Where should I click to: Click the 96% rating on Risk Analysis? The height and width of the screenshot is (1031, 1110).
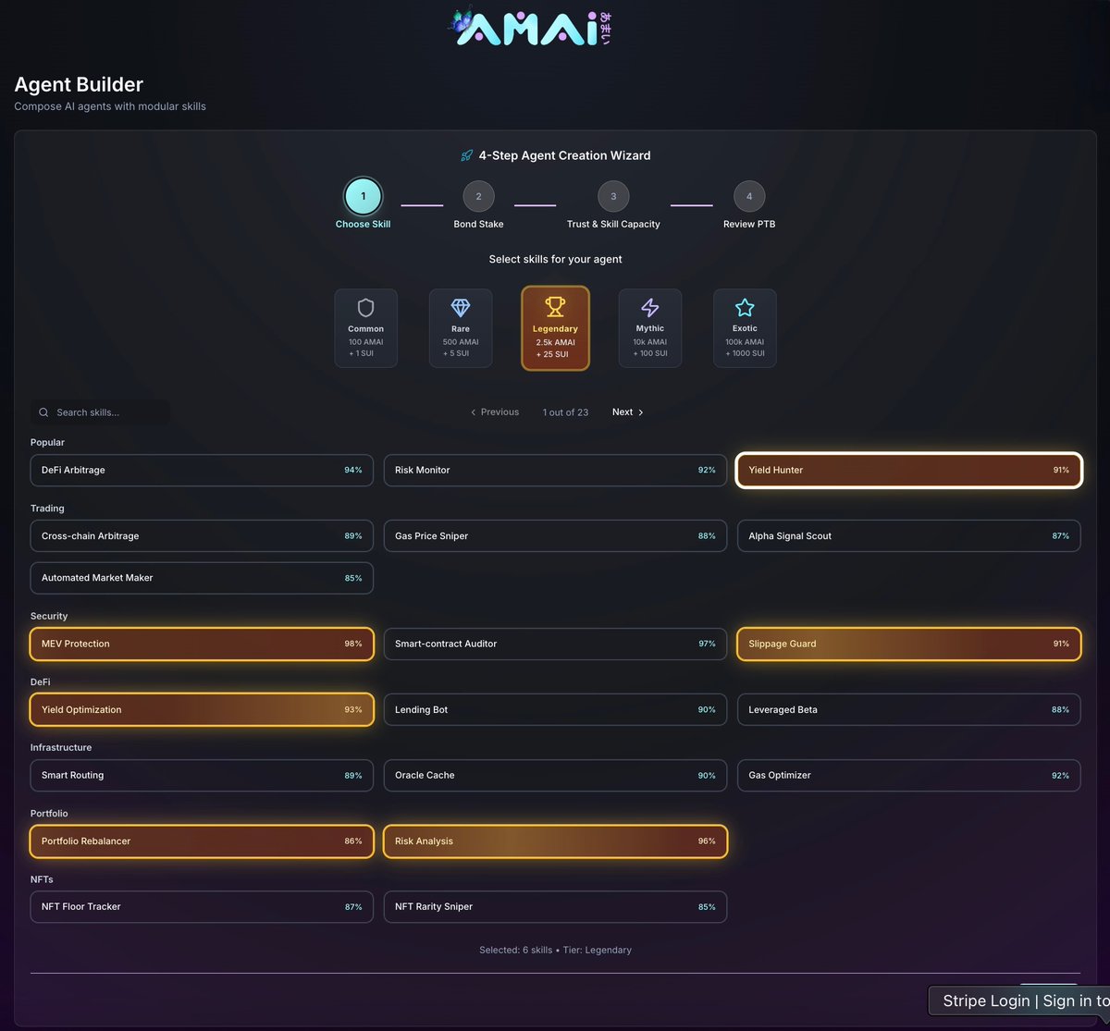[707, 841]
